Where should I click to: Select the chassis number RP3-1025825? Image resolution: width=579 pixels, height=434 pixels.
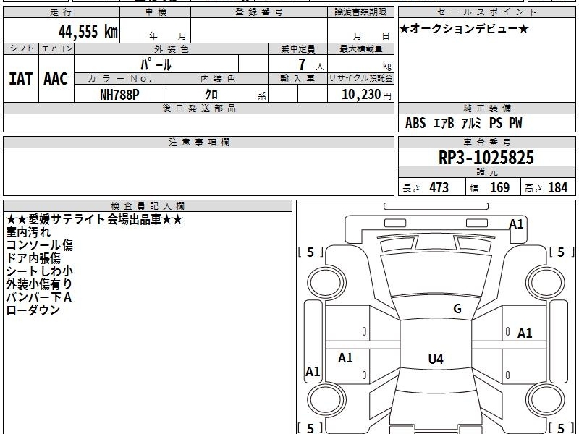click(x=486, y=158)
